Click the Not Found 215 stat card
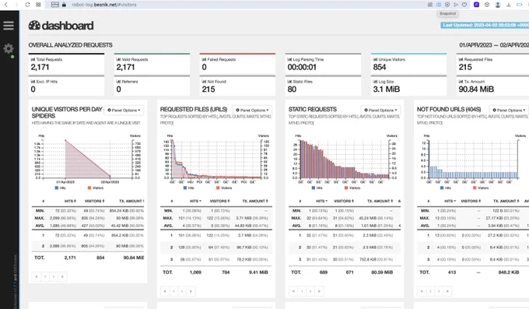 pos(237,86)
